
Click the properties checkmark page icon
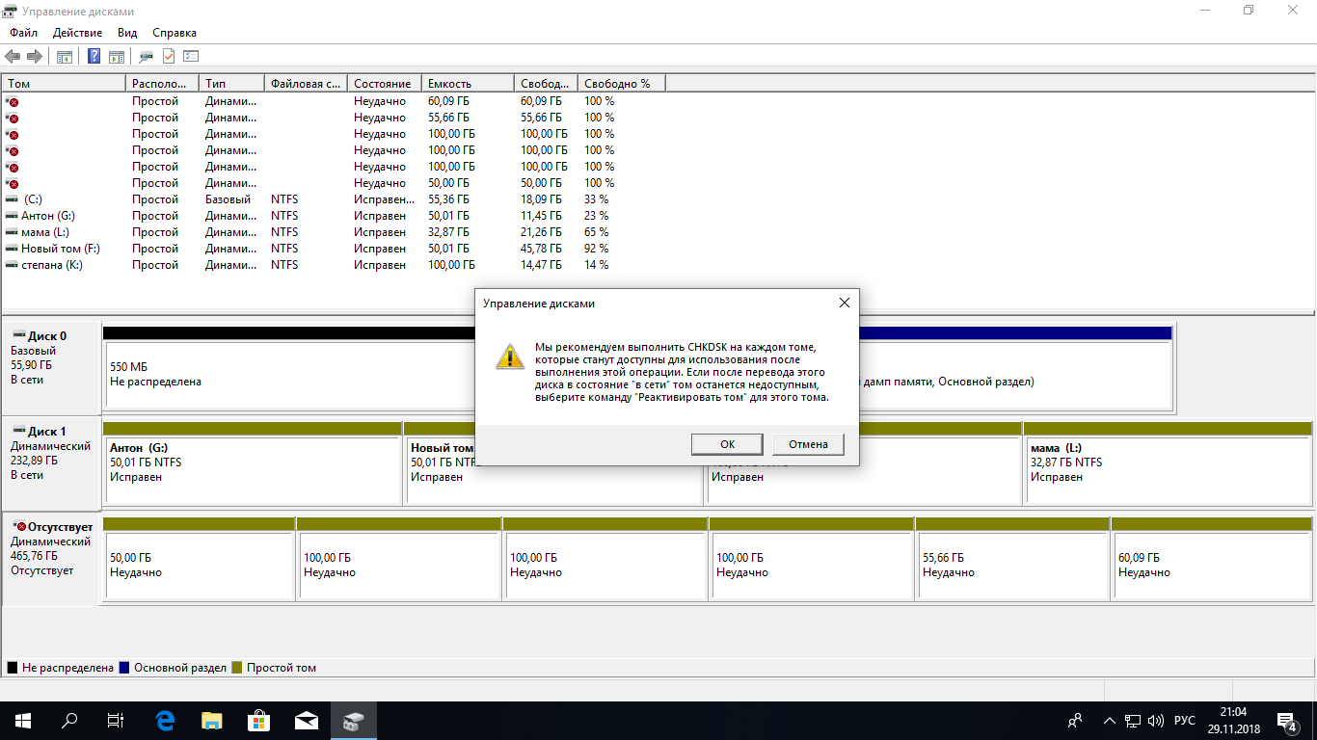169,57
